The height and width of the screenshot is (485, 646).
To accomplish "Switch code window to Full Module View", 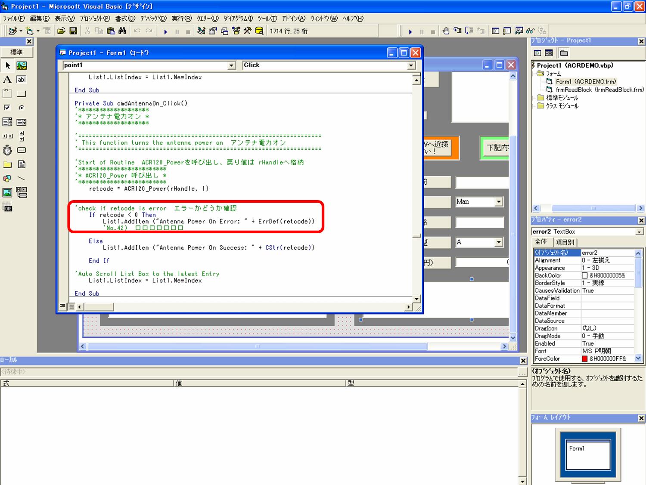I will pos(71,307).
